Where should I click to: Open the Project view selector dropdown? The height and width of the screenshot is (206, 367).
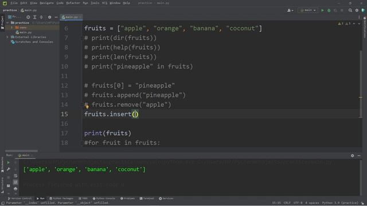14,17
